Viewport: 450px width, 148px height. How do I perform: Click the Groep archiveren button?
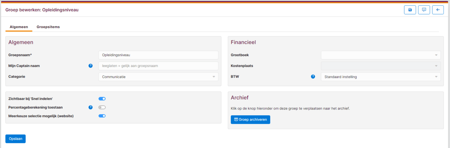[250, 120]
